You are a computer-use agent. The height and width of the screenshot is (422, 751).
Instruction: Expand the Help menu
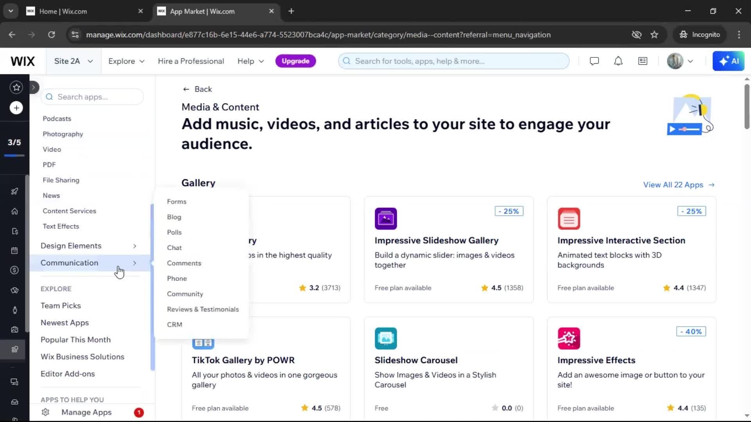tap(250, 61)
